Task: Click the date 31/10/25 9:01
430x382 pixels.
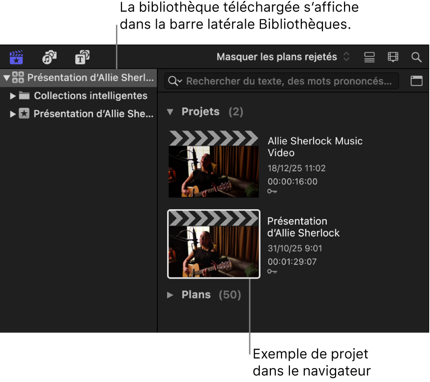Action: point(295,248)
